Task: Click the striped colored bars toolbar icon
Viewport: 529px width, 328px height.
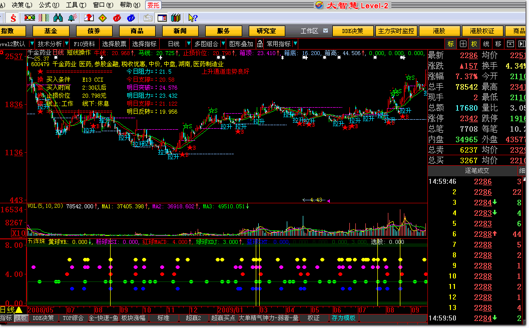Action: pos(44,18)
